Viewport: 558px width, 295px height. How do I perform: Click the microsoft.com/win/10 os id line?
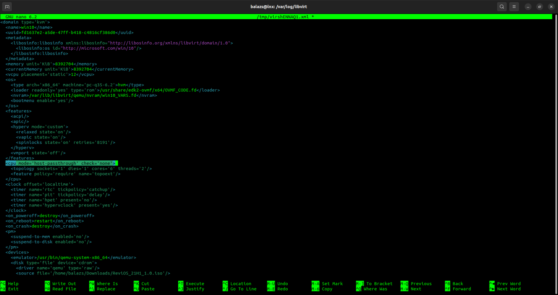pos(78,48)
